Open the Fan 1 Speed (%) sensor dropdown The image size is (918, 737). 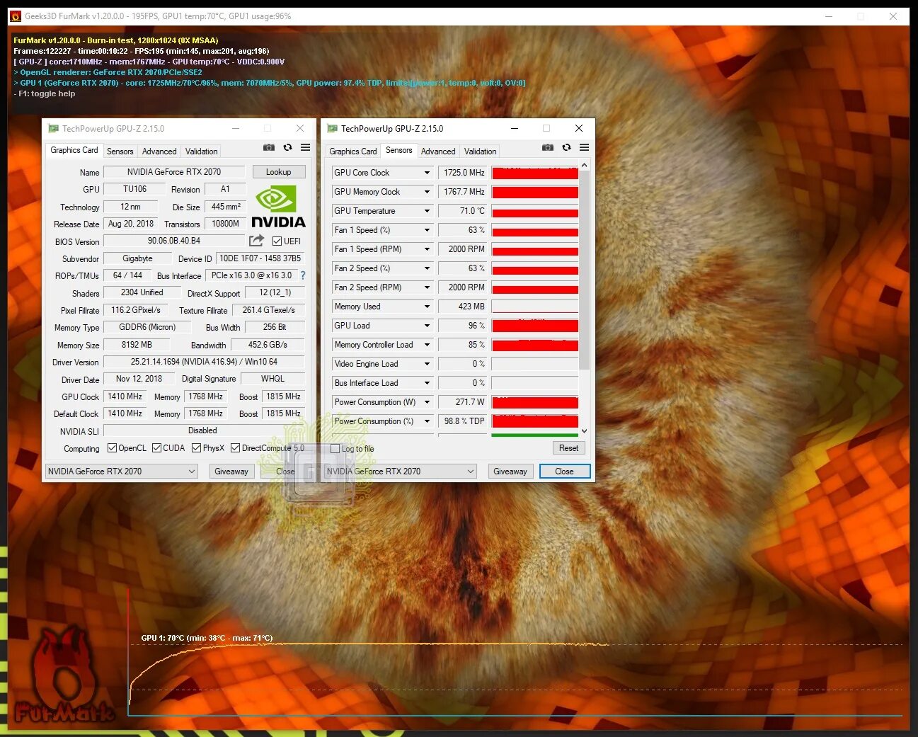pyautogui.click(x=427, y=230)
